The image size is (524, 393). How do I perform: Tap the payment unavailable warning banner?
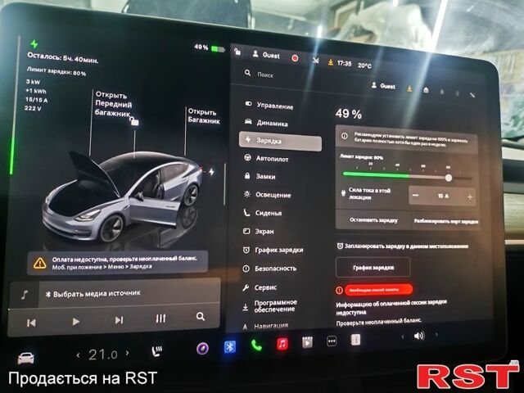(x=118, y=263)
